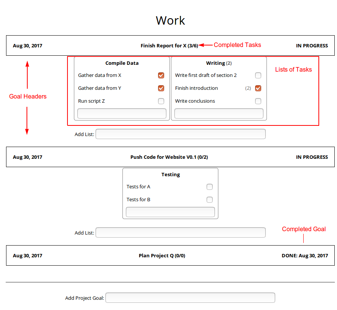Click the 'Gather data from X' task label
The height and width of the screenshot is (310, 337).
coord(100,75)
